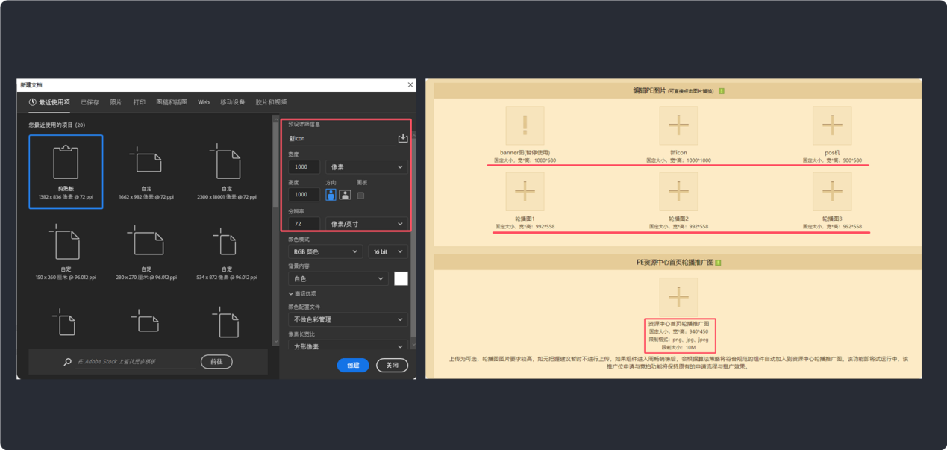Click the plus box above pos机
This screenshot has width=947, height=450.
coord(832,125)
